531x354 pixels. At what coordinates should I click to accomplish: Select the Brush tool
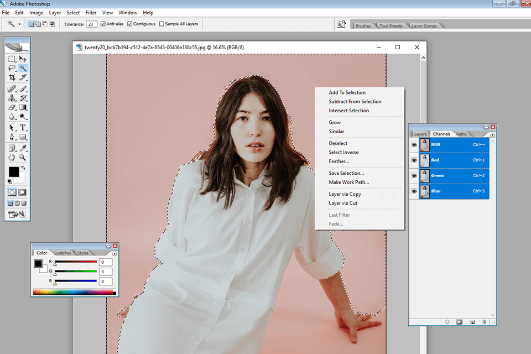(x=23, y=88)
